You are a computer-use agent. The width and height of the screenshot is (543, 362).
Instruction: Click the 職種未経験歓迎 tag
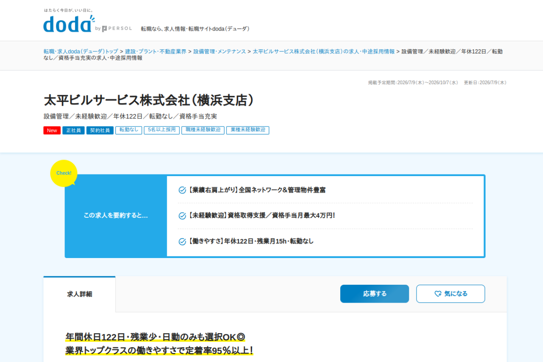click(203, 130)
